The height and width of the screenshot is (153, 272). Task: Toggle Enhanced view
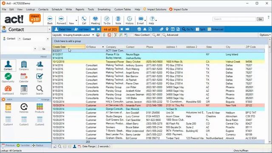coord(215,29)
